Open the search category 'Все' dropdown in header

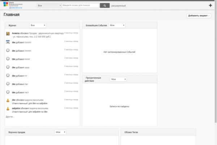(49, 5)
